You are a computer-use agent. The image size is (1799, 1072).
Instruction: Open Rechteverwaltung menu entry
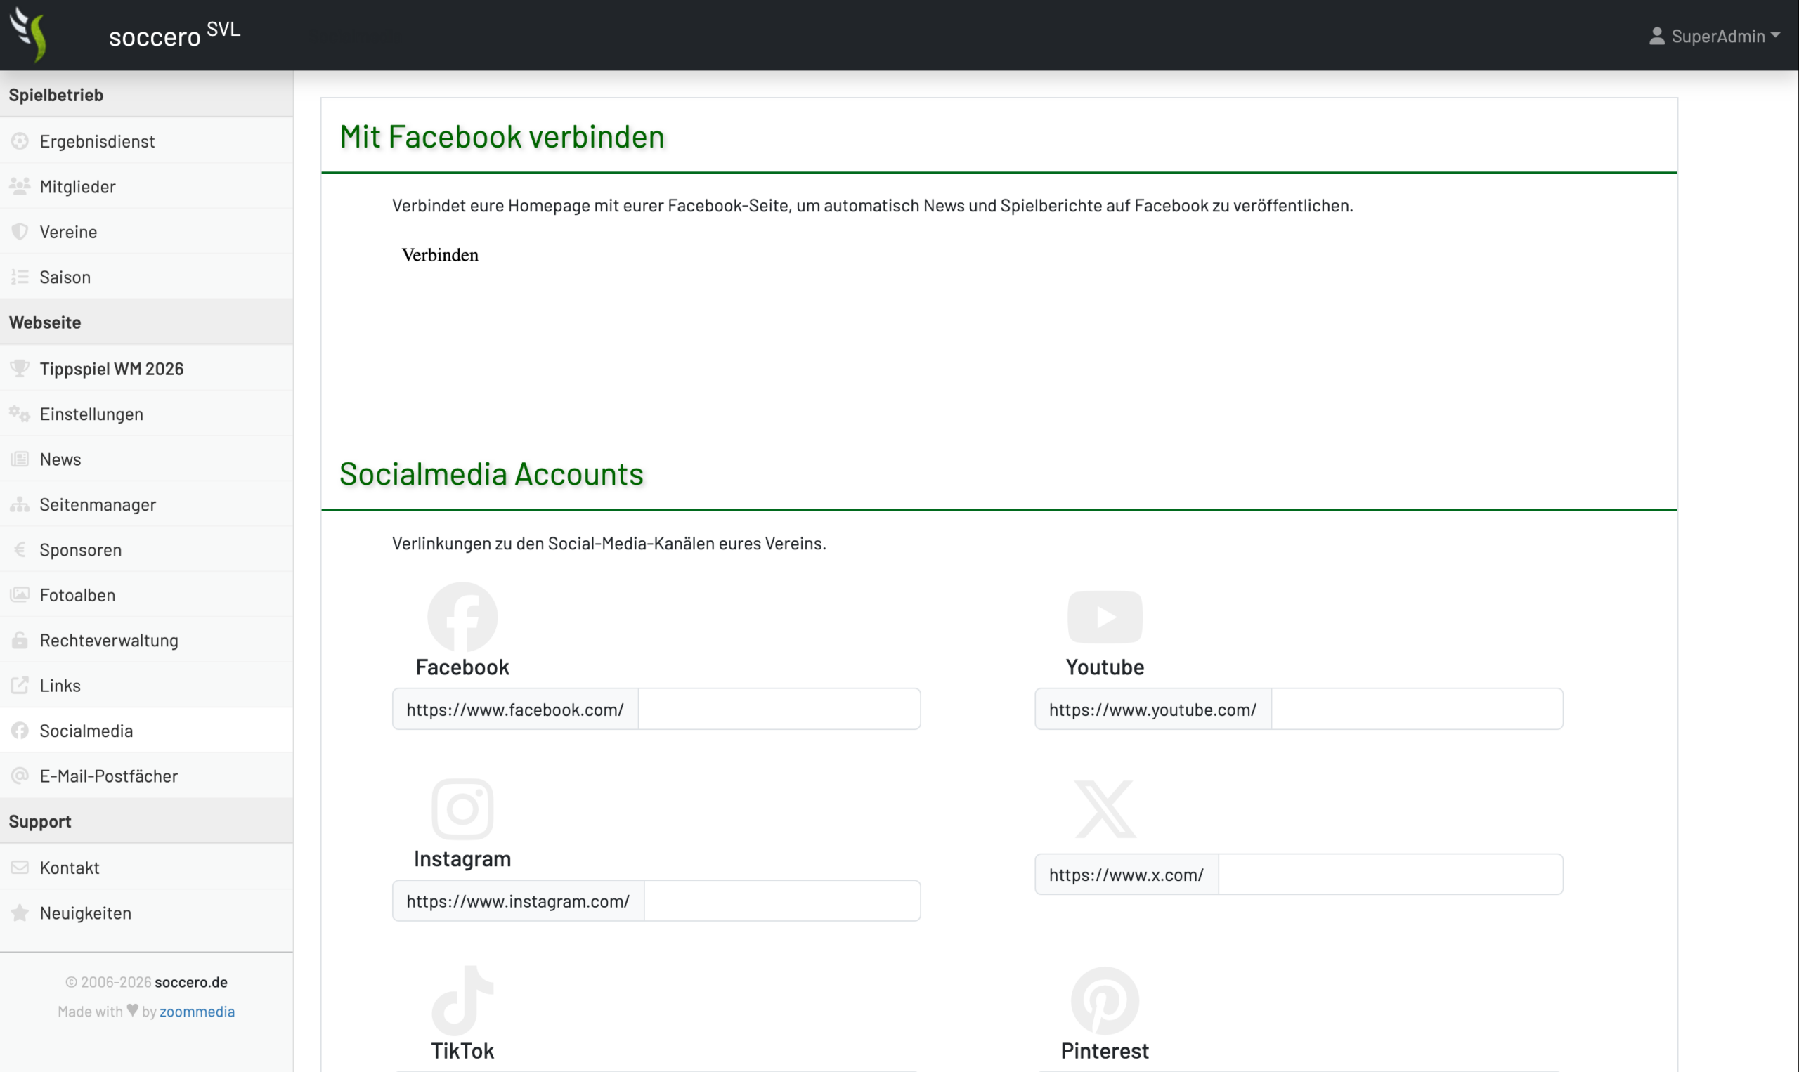click(147, 640)
